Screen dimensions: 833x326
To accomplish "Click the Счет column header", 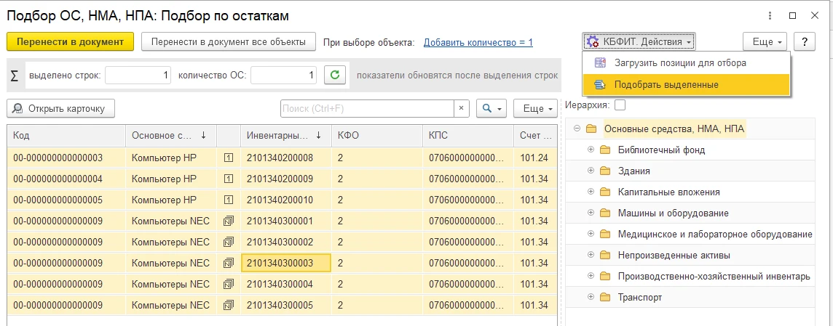I will [x=535, y=136].
